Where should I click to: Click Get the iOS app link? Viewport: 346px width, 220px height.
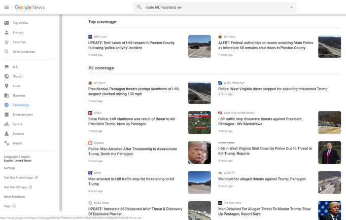(x=15, y=187)
